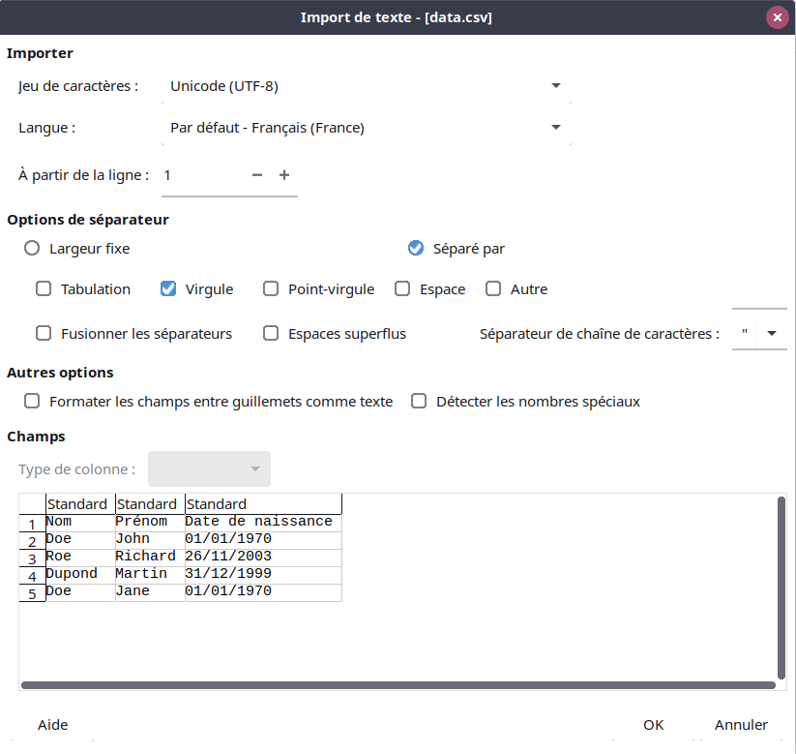This screenshot has height=754, width=796.
Task: Click row number 1 in preview
Action: click(32, 524)
